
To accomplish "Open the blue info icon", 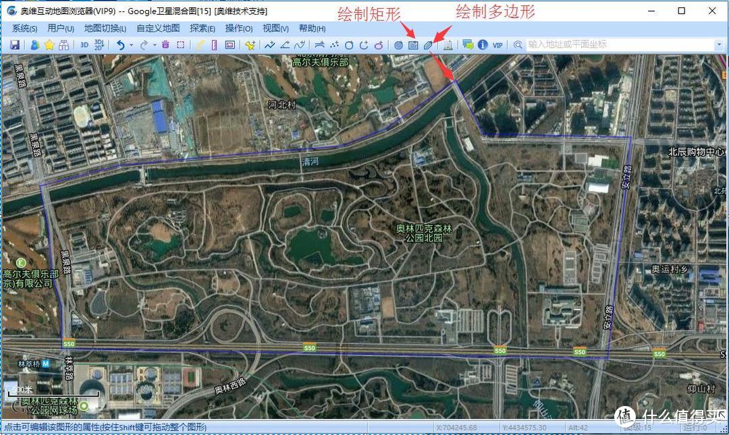I will pos(483,45).
